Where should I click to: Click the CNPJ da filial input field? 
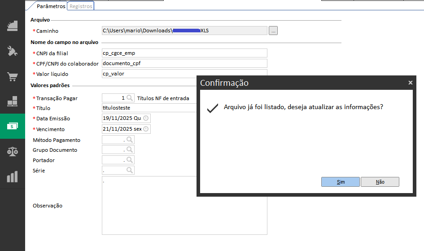[x=184, y=53]
